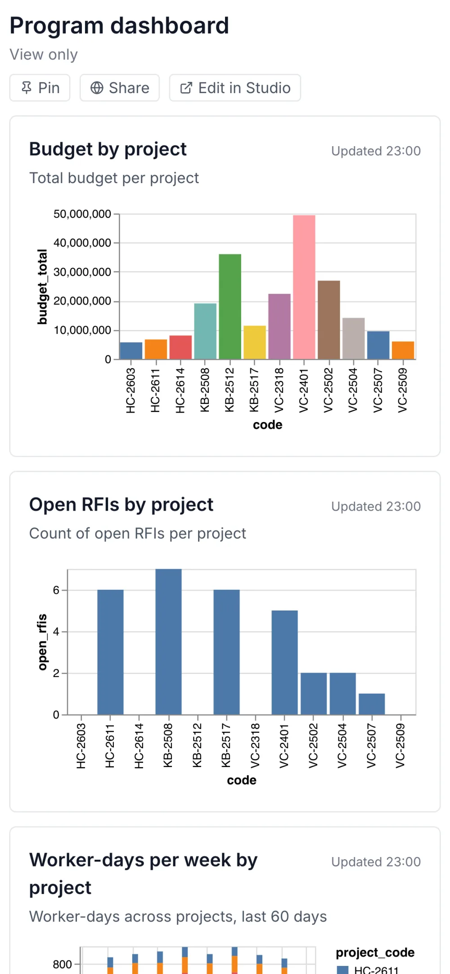
Task: Select the pink VC-2401 budget bar
Action: tap(304, 287)
